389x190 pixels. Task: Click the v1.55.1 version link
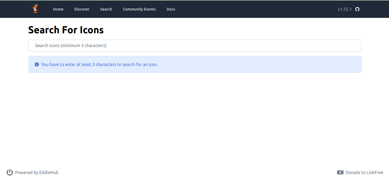pos(345,9)
